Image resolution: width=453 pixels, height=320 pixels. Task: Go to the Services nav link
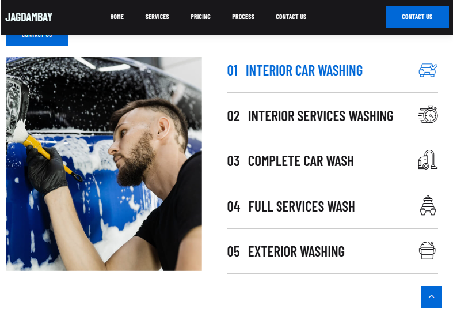coord(157,17)
